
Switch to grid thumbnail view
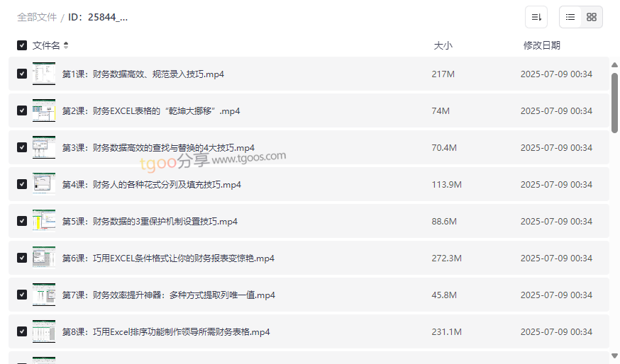point(592,17)
